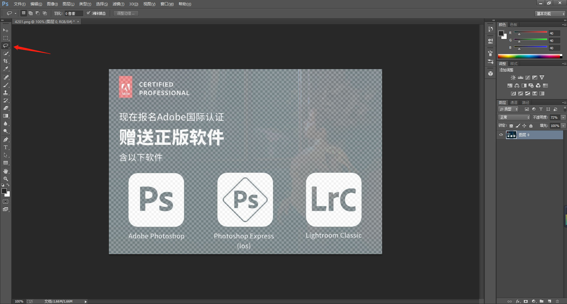This screenshot has width=567, height=304.
Task: Open the tool preset picker arrow
Action: coord(15,13)
